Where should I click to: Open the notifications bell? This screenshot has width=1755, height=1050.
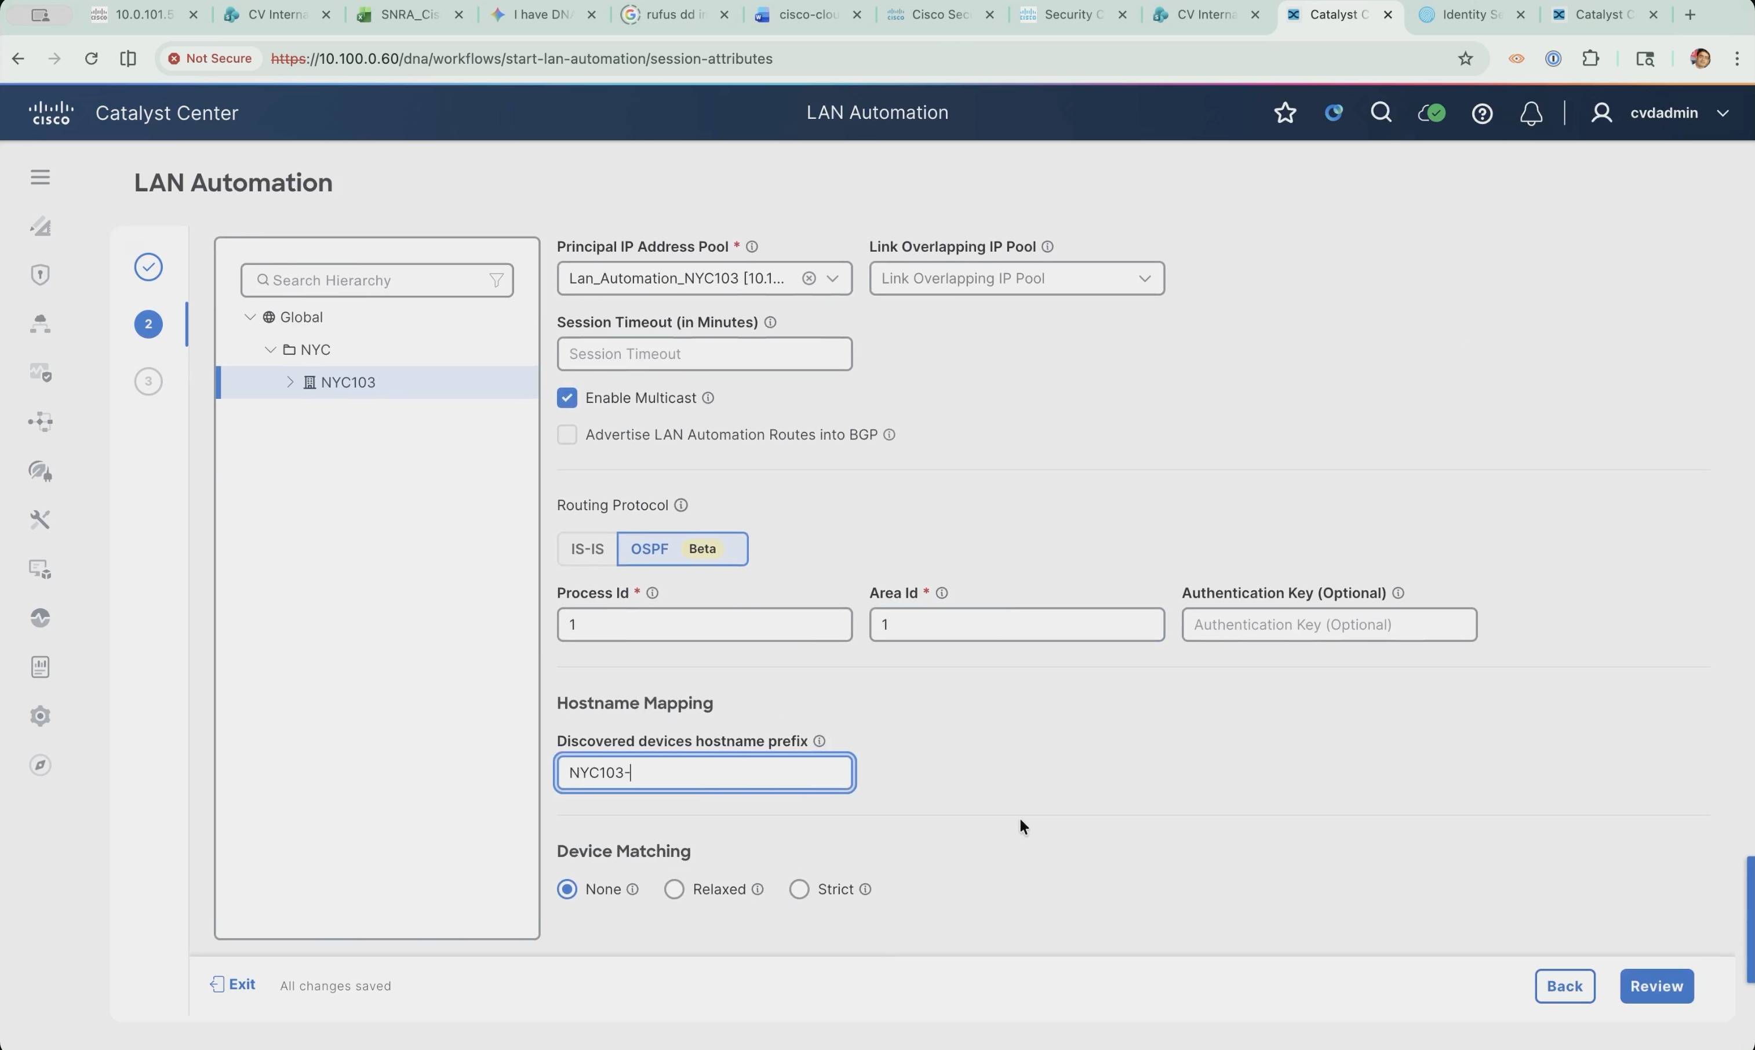click(1531, 113)
